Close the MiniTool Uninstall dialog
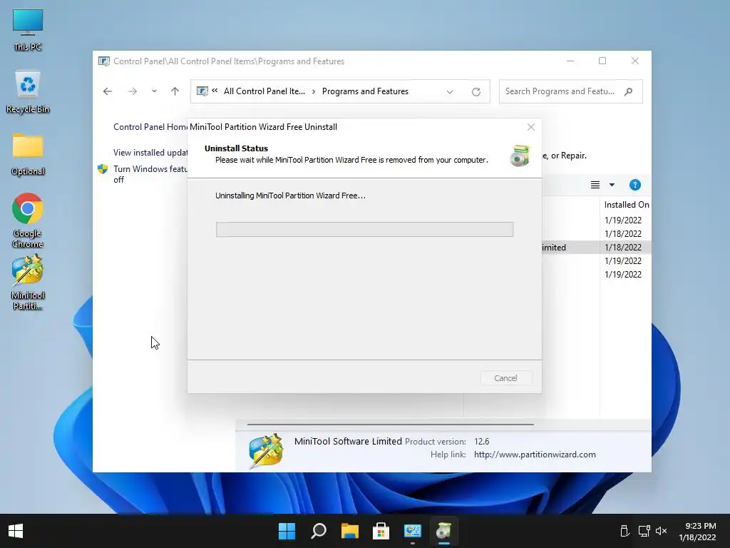This screenshot has width=730, height=548. tap(530, 127)
